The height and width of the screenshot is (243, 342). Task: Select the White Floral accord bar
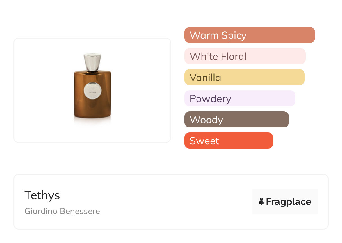tap(245, 56)
